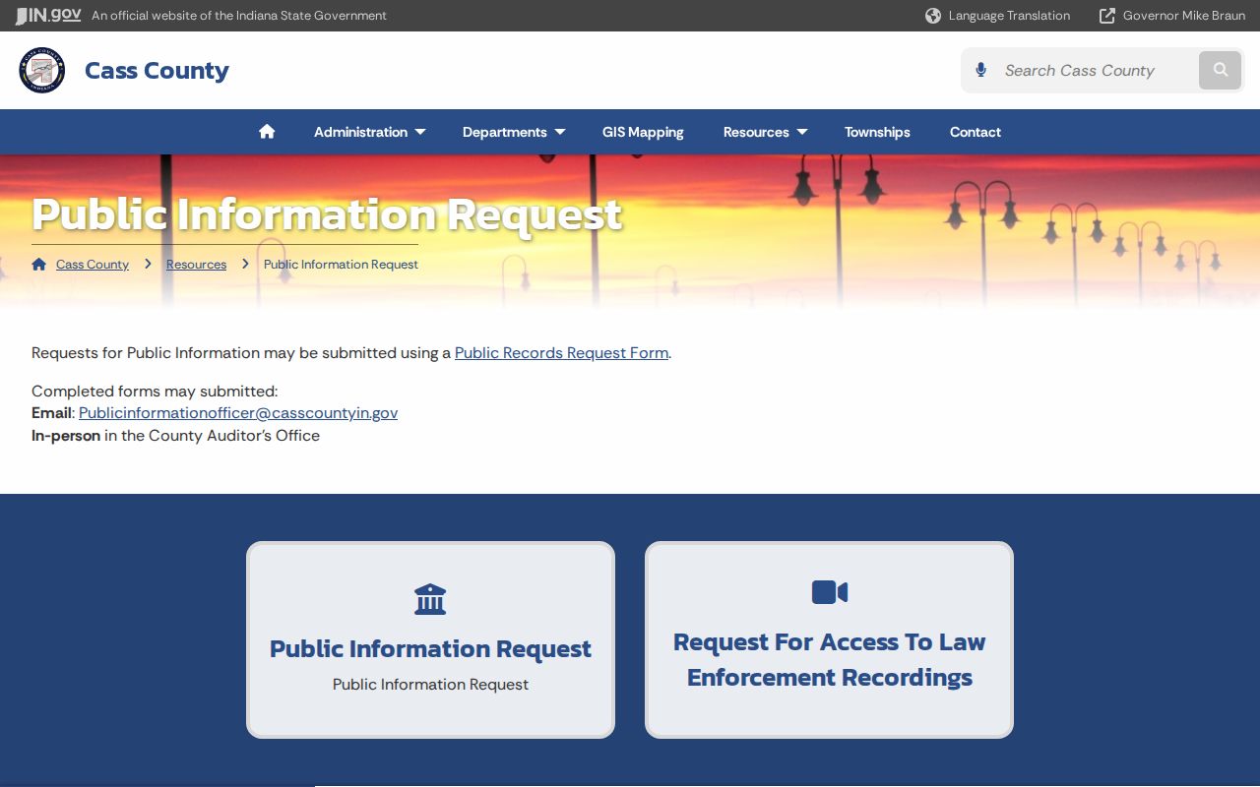Click the home icon in navigation bar
This screenshot has width=1260, height=787.
point(267,132)
